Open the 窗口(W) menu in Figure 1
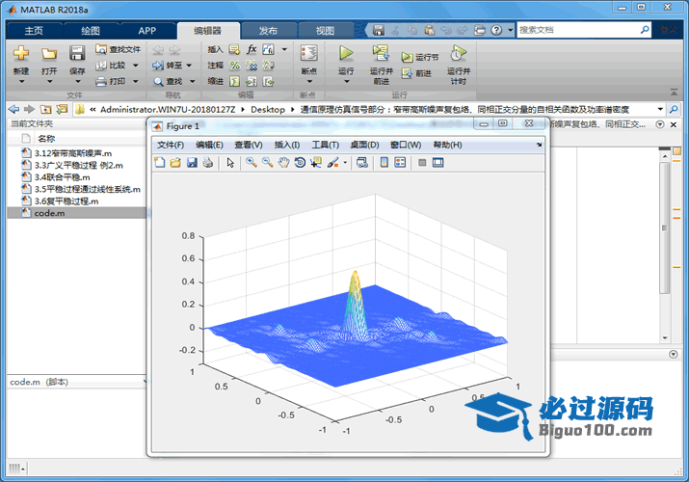 406,145
